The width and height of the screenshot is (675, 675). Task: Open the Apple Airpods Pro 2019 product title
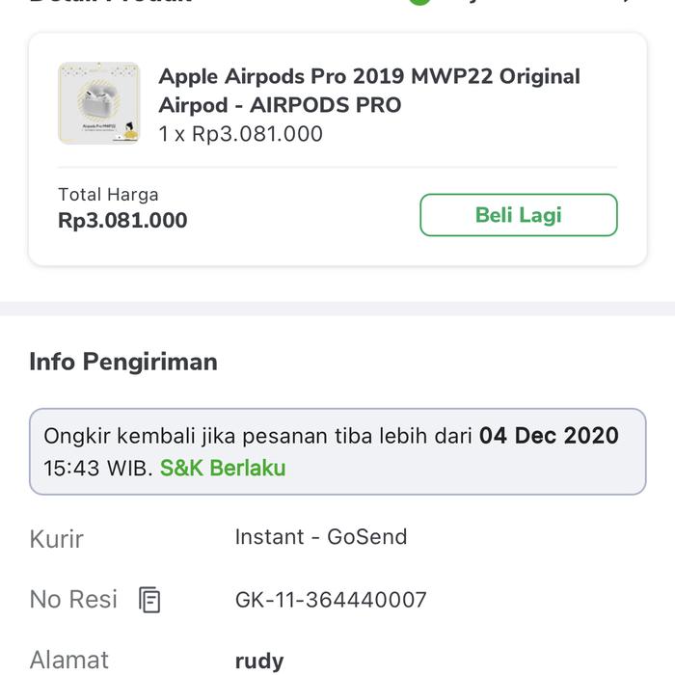coord(369,76)
